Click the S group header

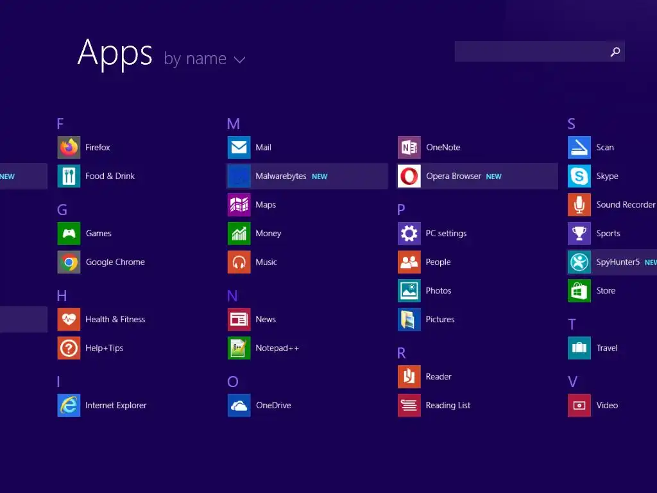tap(572, 124)
